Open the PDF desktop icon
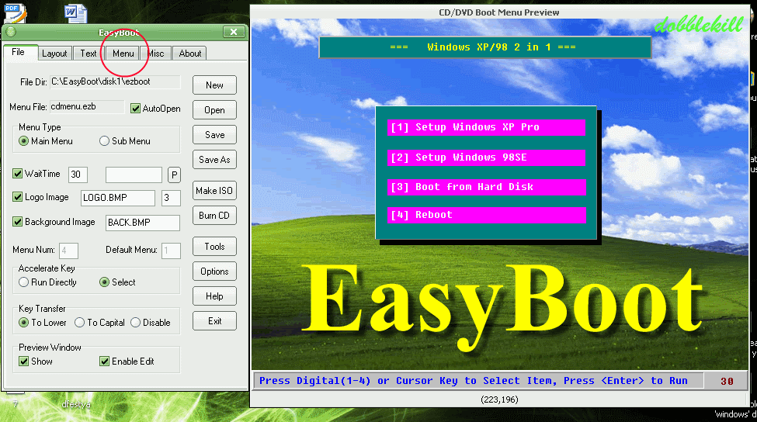The image size is (757, 422). pos(15,13)
